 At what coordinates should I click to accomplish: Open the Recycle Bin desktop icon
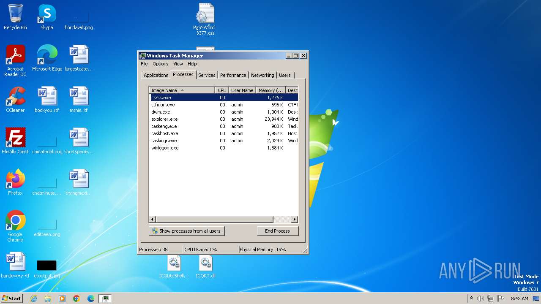15,17
